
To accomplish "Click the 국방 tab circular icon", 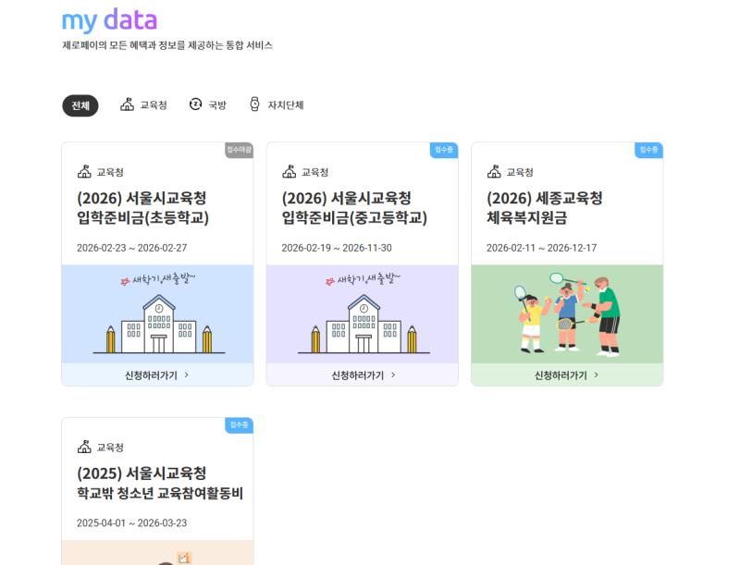I will (195, 104).
